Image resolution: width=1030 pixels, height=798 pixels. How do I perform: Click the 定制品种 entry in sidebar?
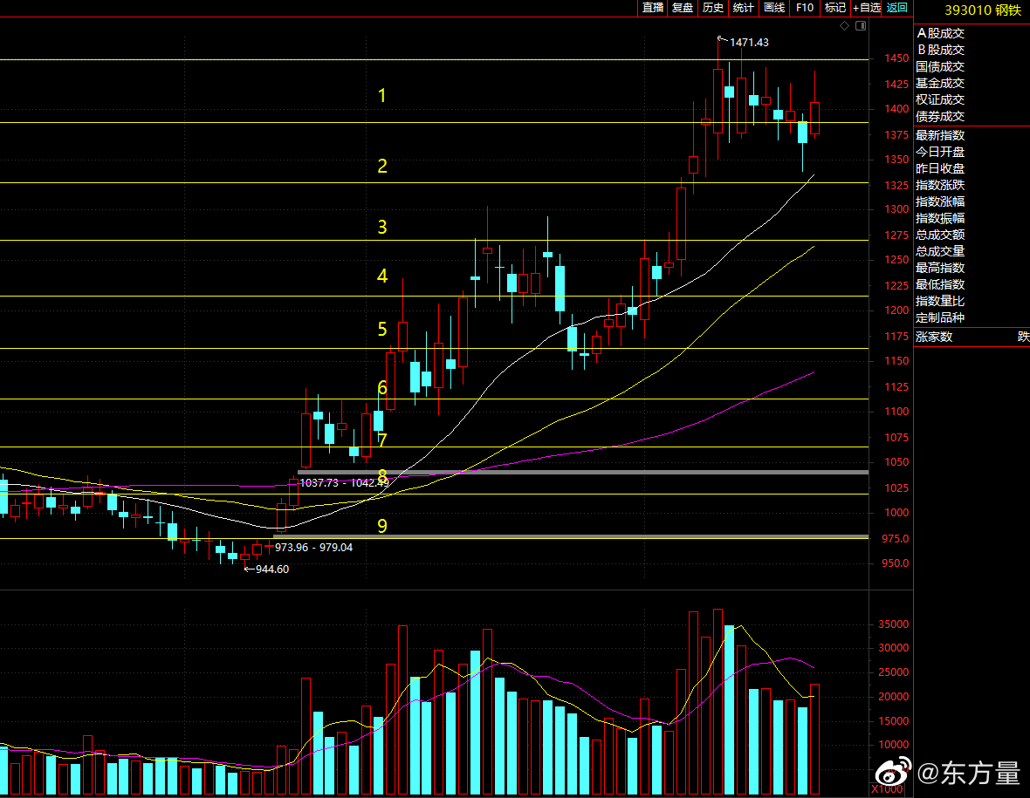click(x=940, y=317)
